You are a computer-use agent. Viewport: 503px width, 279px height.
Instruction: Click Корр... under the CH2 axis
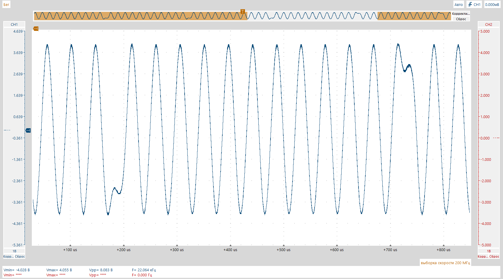(483, 256)
